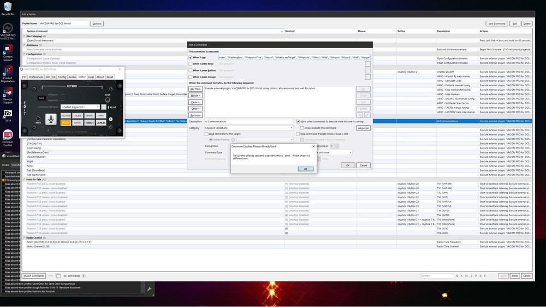Click the wrench settings icon in VoiceAttack

pos(149,288)
